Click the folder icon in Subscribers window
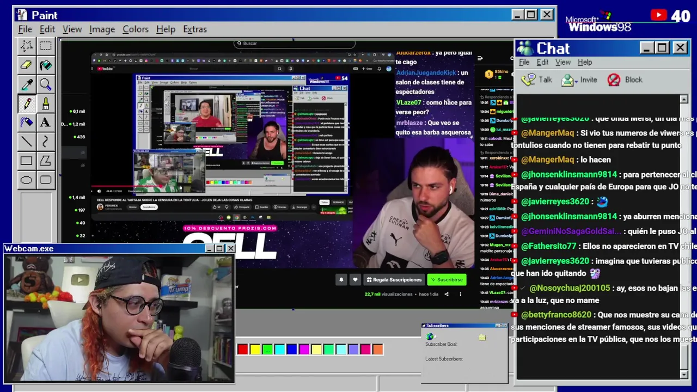 click(x=482, y=338)
